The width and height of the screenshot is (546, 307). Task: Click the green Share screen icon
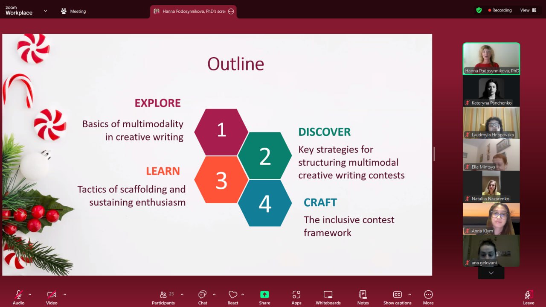click(264, 295)
